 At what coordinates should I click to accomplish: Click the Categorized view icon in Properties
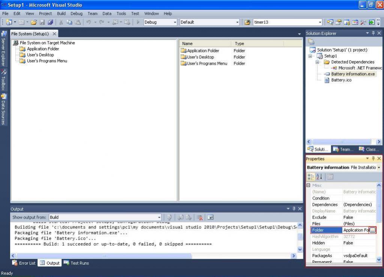coord(311,177)
